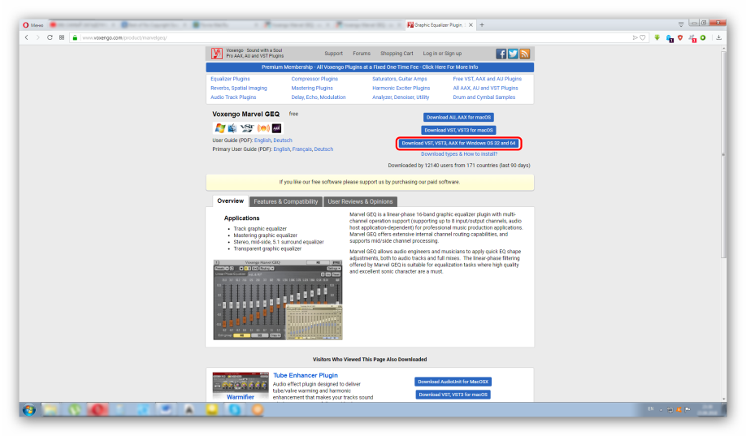Open the Voxengo Twitter icon

(x=513, y=54)
